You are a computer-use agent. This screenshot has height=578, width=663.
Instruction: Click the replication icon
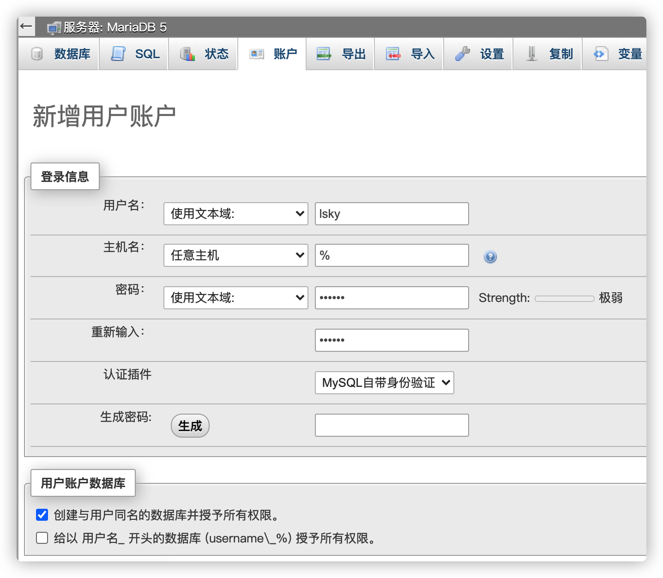(x=532, y=54)
